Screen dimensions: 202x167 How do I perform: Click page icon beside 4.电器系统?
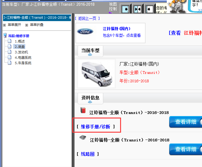click(10, 57)
